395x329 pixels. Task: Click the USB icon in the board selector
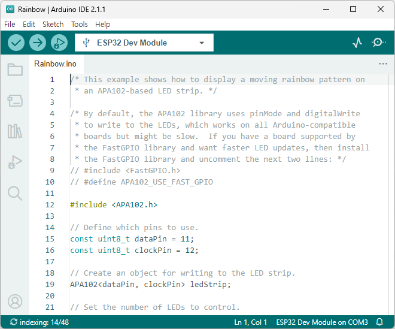86,43
